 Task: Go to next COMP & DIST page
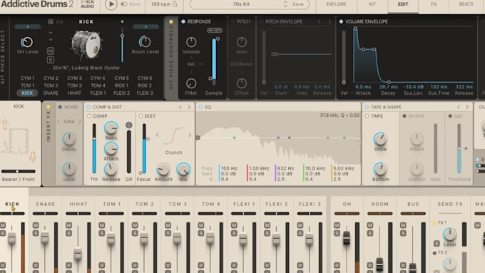coord(189,107)
